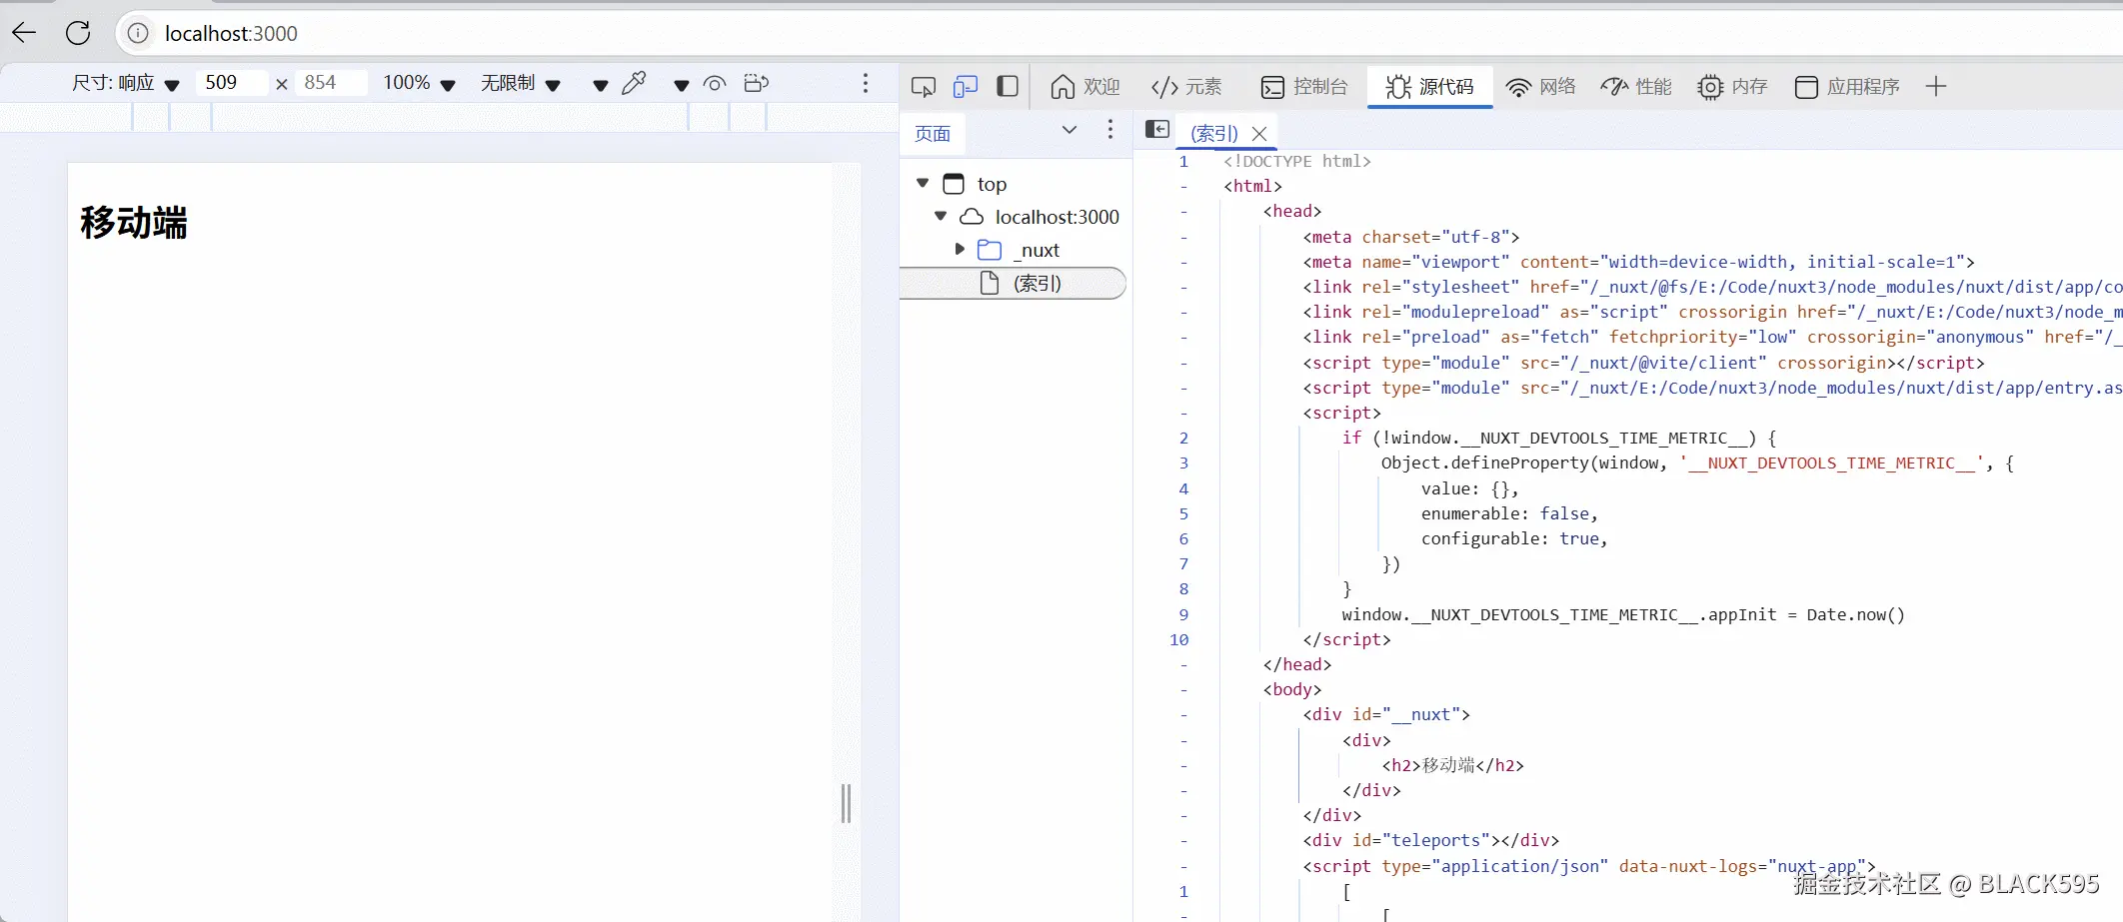The width and height of the screenshot is (2123, 922).
Task: Click the eye vision emulation icon
Action: tap(715, 84)
